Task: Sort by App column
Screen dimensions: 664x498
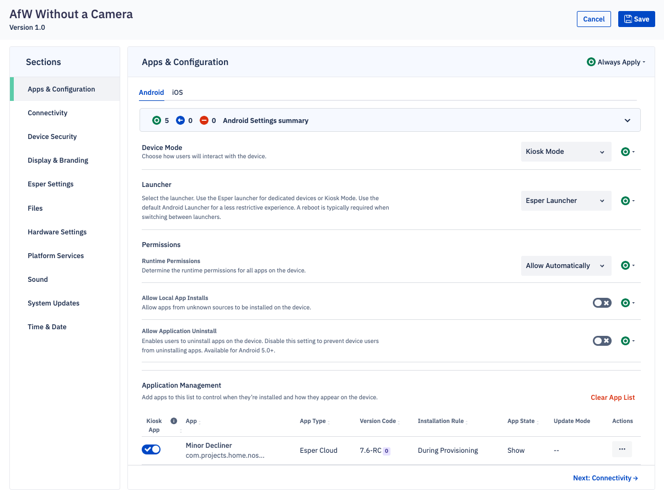Action: tap(193, 421)
